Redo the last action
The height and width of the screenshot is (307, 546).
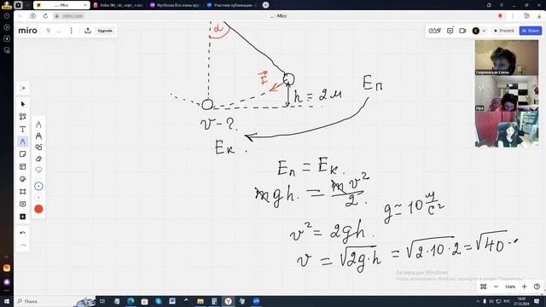point(23,245)
